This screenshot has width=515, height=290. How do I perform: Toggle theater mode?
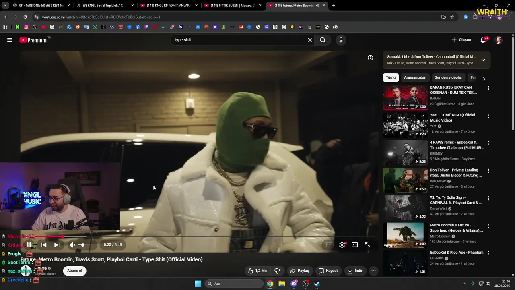355,245
